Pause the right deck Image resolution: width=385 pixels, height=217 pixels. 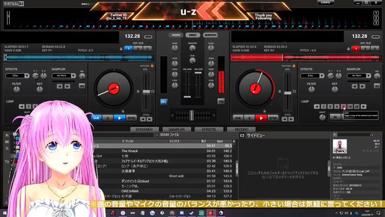pyautogui.click(x=250, y=118)
